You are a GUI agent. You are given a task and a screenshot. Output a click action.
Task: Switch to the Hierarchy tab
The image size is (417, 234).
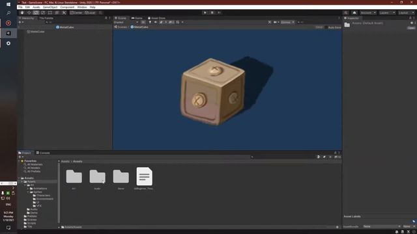(x=27, y=18)
